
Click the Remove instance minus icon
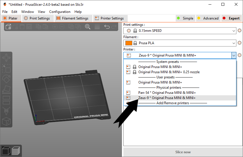click(x=62, y=27)
